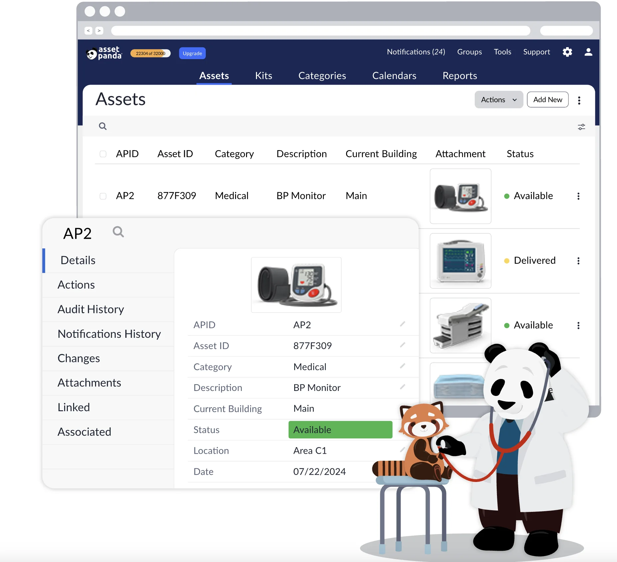Expand the Actions dropdown
This screenshot has height=562, width=617.
point(499,100)
